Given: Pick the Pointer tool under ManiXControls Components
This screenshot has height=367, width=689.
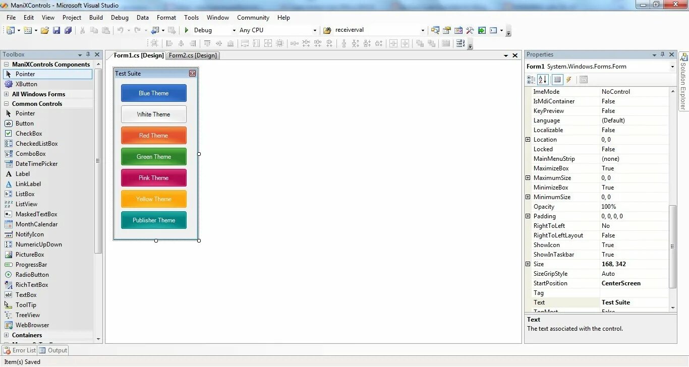Looking at the screenshot, I should click(48, 74).
